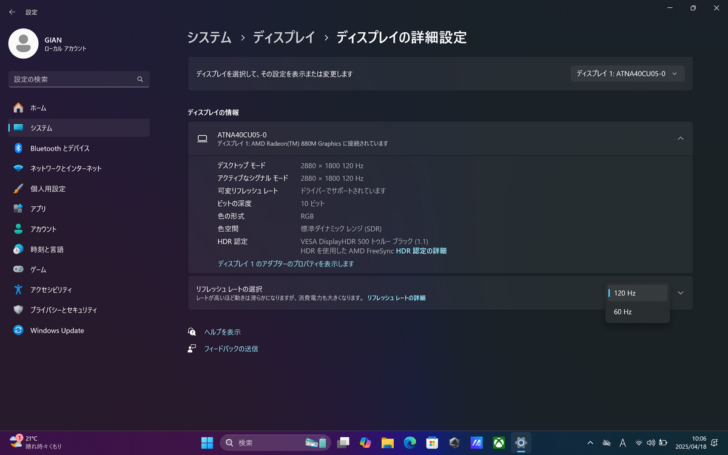Screen dimensions: 728x455
Task: Go back using the back arrow
Action: pyautogui.click(x=12, y=12)
